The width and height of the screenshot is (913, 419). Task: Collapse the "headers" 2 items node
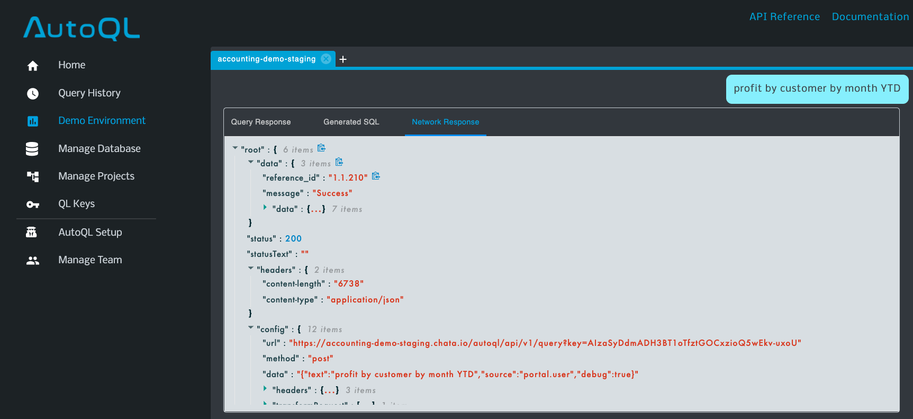coord(251,269)
